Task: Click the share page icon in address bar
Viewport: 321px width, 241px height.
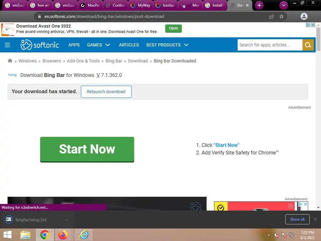Action: [271, 16]
